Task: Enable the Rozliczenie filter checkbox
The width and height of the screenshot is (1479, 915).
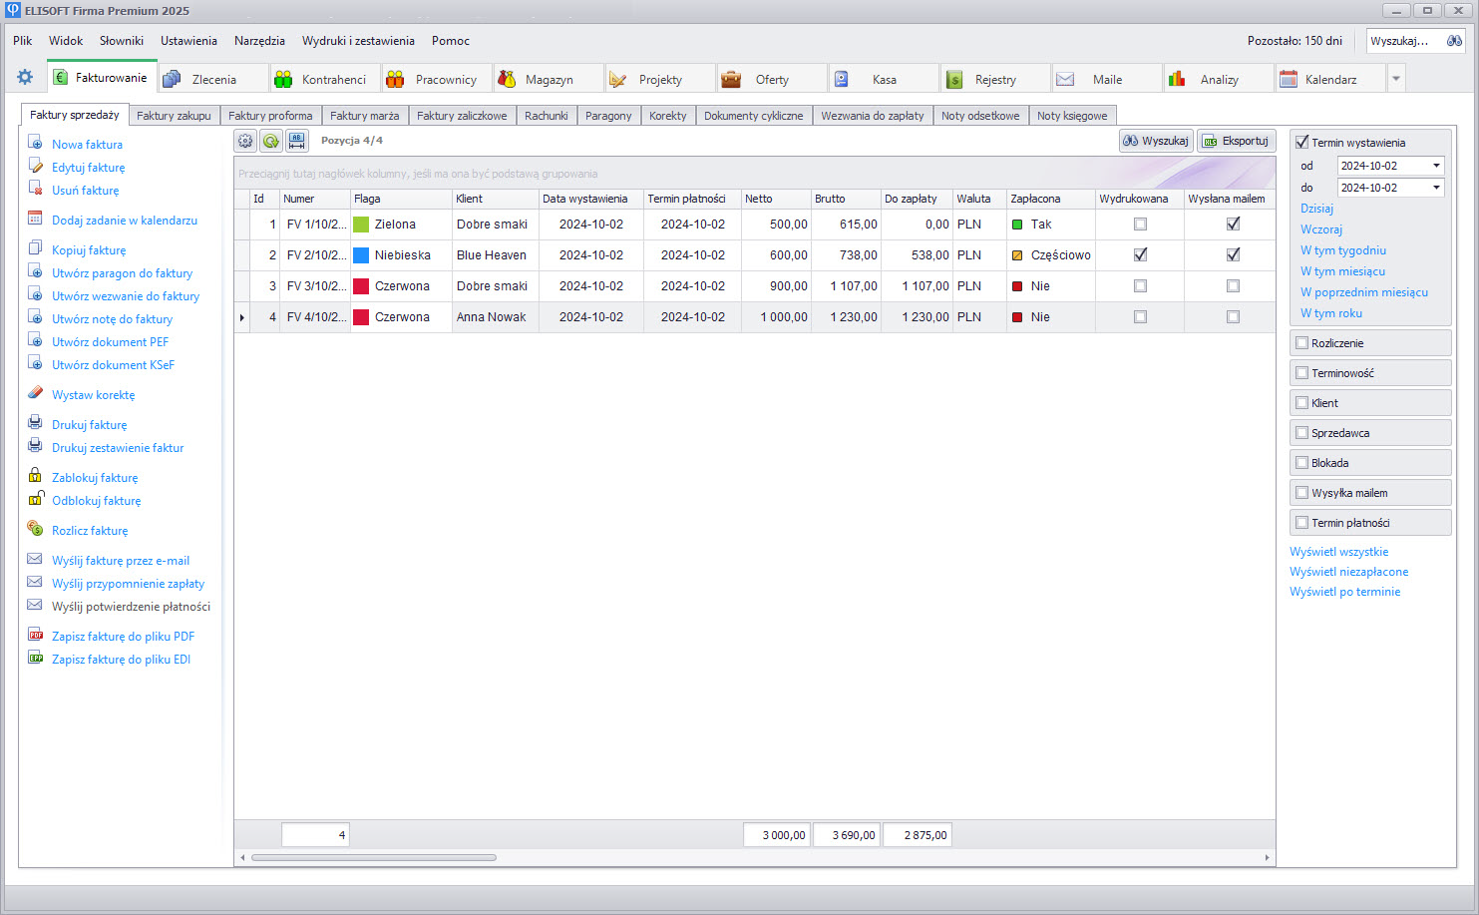Action: coord(1301,343)
